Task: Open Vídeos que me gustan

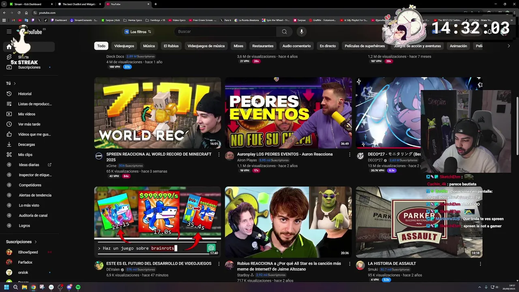Action: pyautogui.click(x=29, y=134)
